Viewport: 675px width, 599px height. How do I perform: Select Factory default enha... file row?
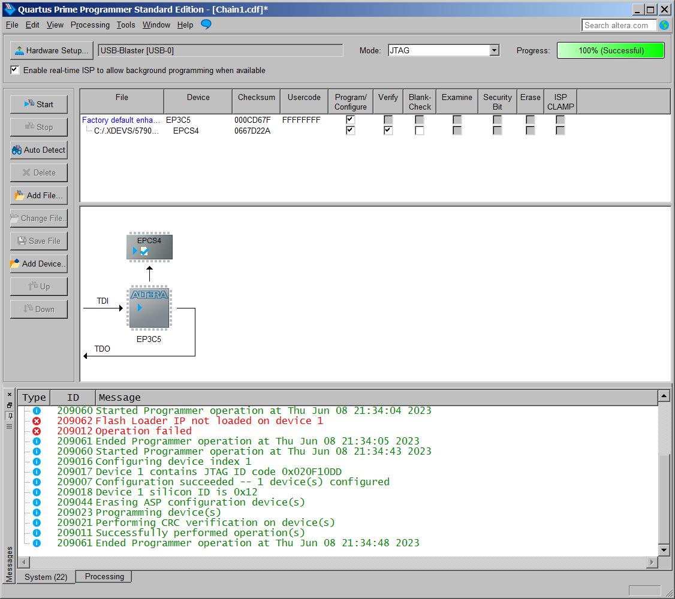121,120
